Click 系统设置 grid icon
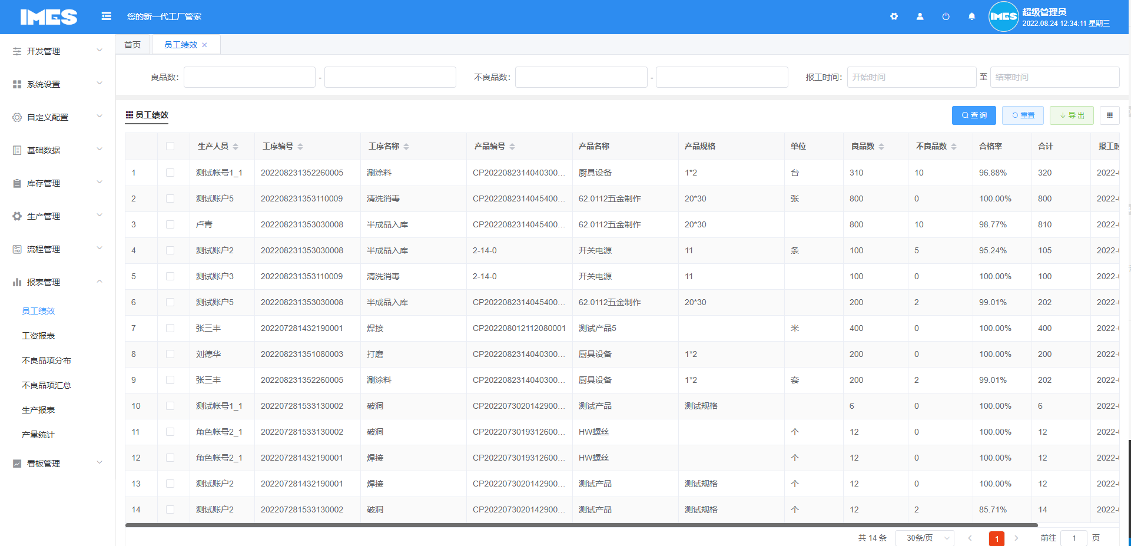1131x546 pixels. [x=17, y=84]
